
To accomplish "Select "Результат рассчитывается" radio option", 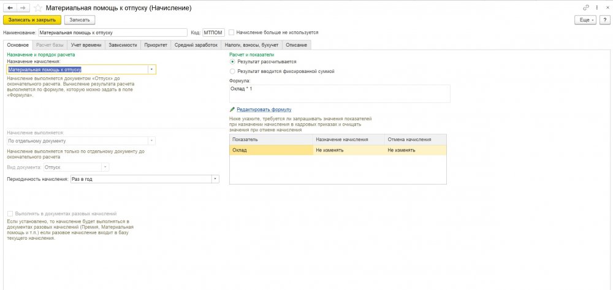I will pyautogui.click(x=232, y=62).
